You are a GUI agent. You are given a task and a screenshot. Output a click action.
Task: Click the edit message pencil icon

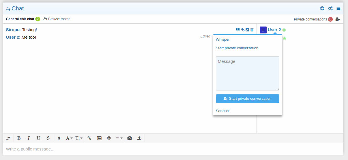tap(247, 30)
